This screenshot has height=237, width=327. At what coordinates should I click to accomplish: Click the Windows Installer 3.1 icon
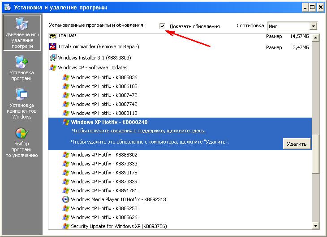click(53, 58)
